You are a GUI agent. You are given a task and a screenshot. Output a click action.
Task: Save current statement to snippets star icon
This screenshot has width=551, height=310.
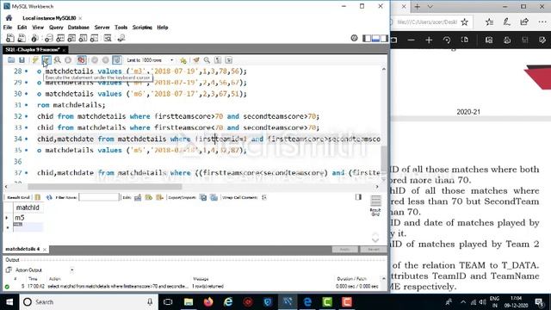point(183,60)
